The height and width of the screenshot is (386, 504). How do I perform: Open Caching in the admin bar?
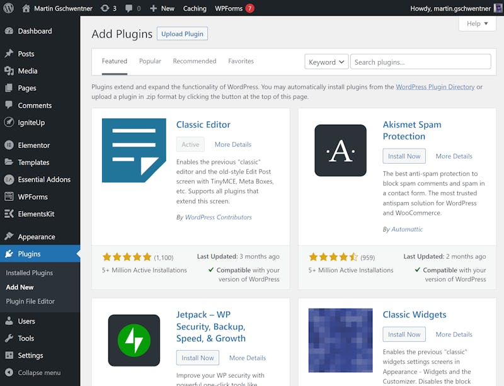pos(195,8)
